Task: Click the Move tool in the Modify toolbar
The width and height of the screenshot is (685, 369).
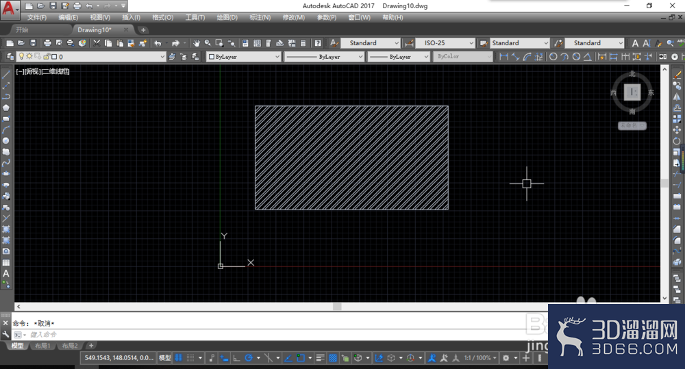Action: click(x=677, y=129)
